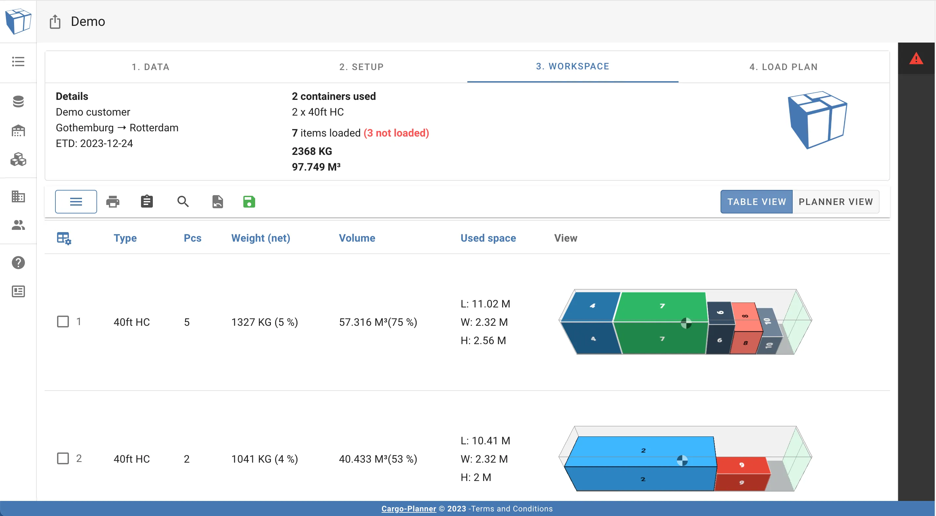Sort by the Used space column header
This screenshot has height=516, width=936.
click(x=488, y=238)
